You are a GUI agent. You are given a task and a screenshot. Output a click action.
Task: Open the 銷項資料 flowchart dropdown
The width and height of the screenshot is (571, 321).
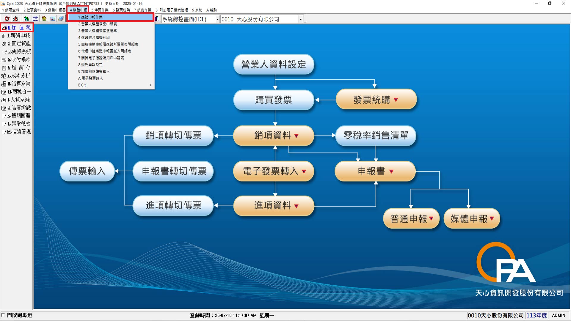297,136
